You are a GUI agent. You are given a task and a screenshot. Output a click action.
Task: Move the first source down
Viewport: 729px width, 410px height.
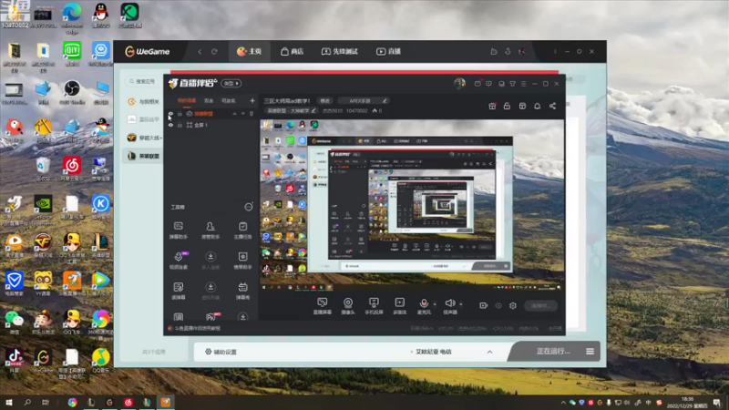point(242,113)
